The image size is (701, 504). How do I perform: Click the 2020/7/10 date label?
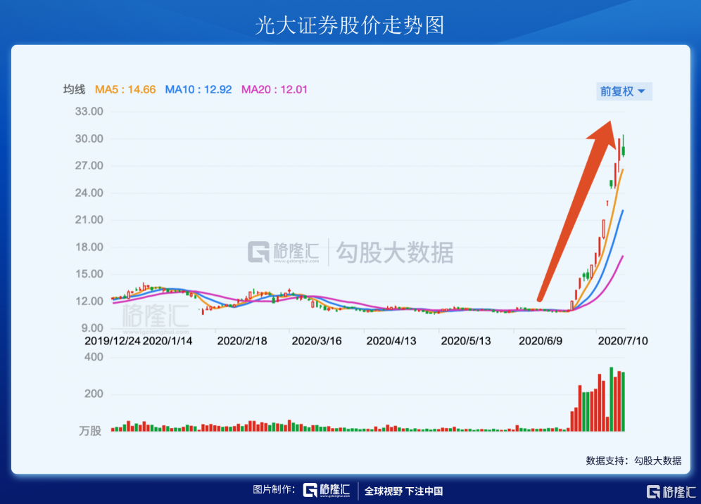(x=623, y=341)
